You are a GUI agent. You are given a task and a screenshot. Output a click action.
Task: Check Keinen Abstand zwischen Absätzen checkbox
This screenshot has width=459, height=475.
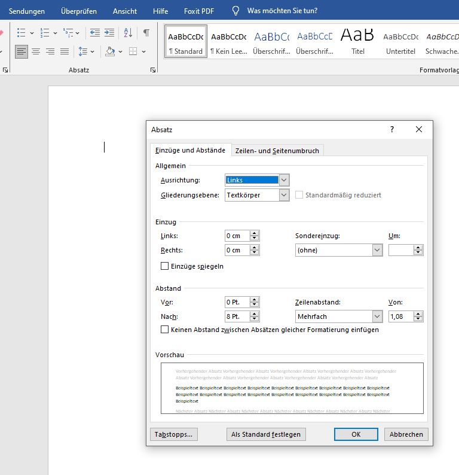click(x=164, y=330)
